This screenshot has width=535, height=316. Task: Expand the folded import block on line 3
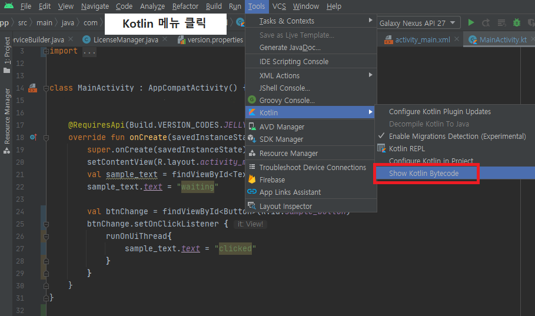tap(46, 51)
